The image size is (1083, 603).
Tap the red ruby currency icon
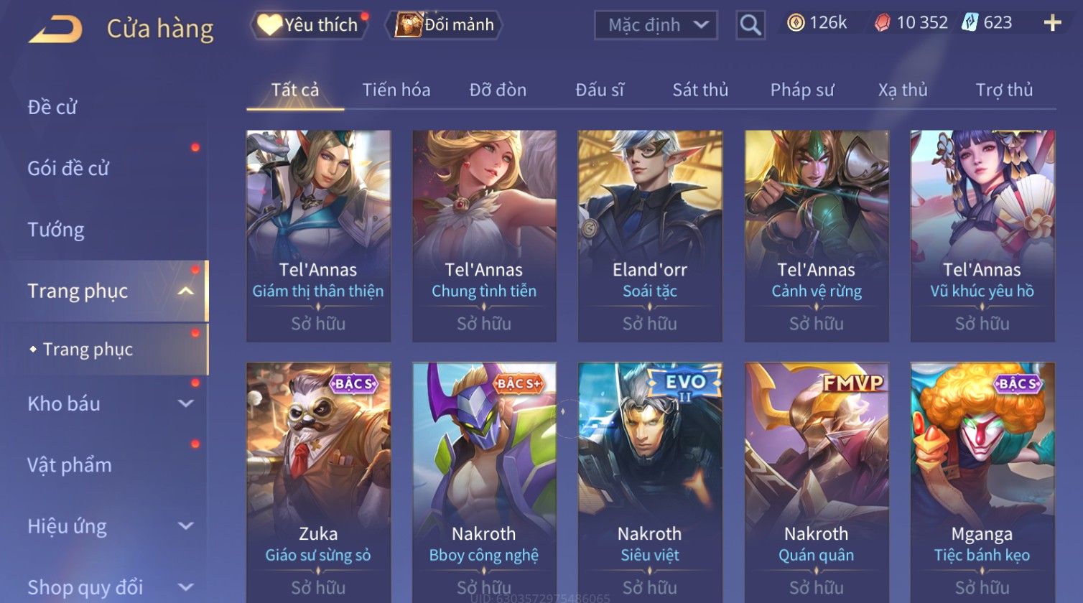882,23
